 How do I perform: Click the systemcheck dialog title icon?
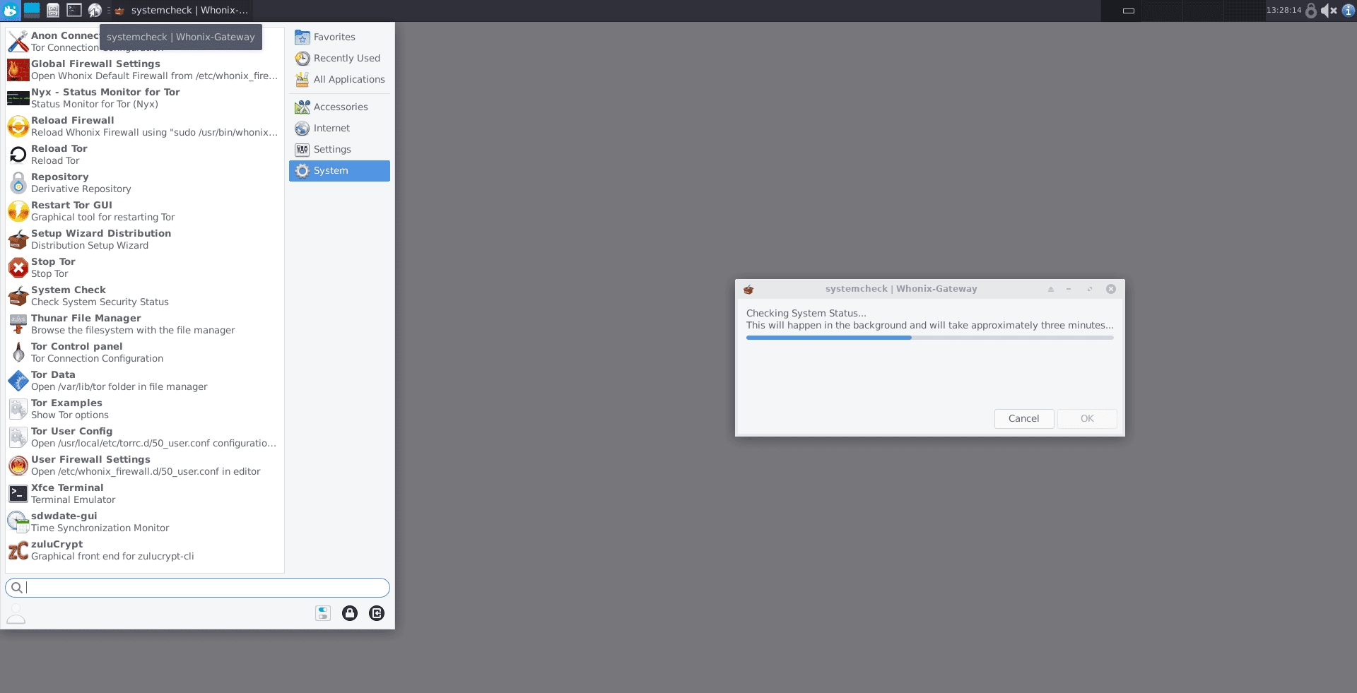pos(748,289)
